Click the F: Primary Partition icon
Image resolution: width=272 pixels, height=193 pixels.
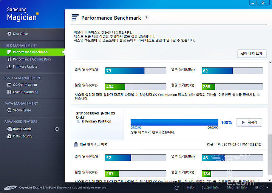coord(79,121)
